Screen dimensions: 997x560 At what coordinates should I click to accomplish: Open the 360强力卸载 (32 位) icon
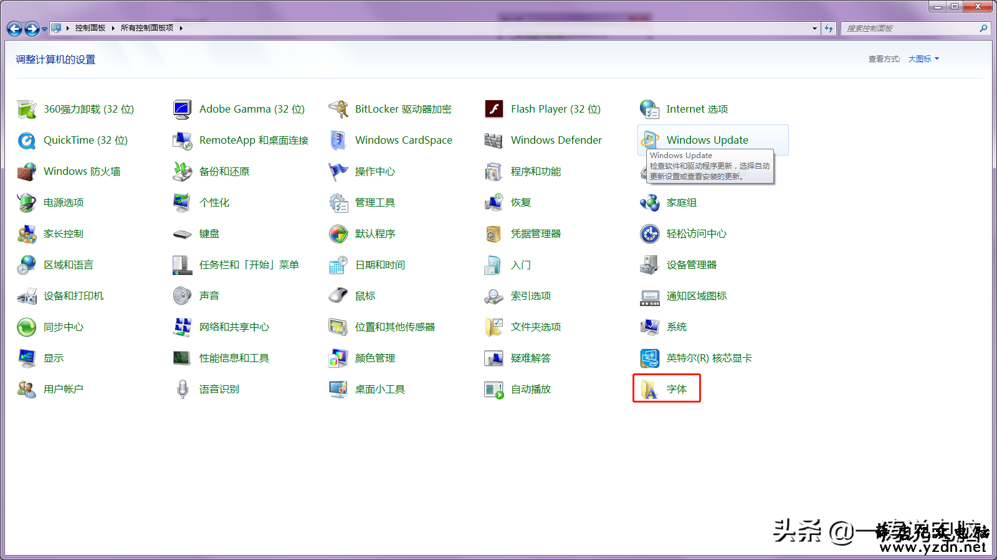(x=27, y=109)
